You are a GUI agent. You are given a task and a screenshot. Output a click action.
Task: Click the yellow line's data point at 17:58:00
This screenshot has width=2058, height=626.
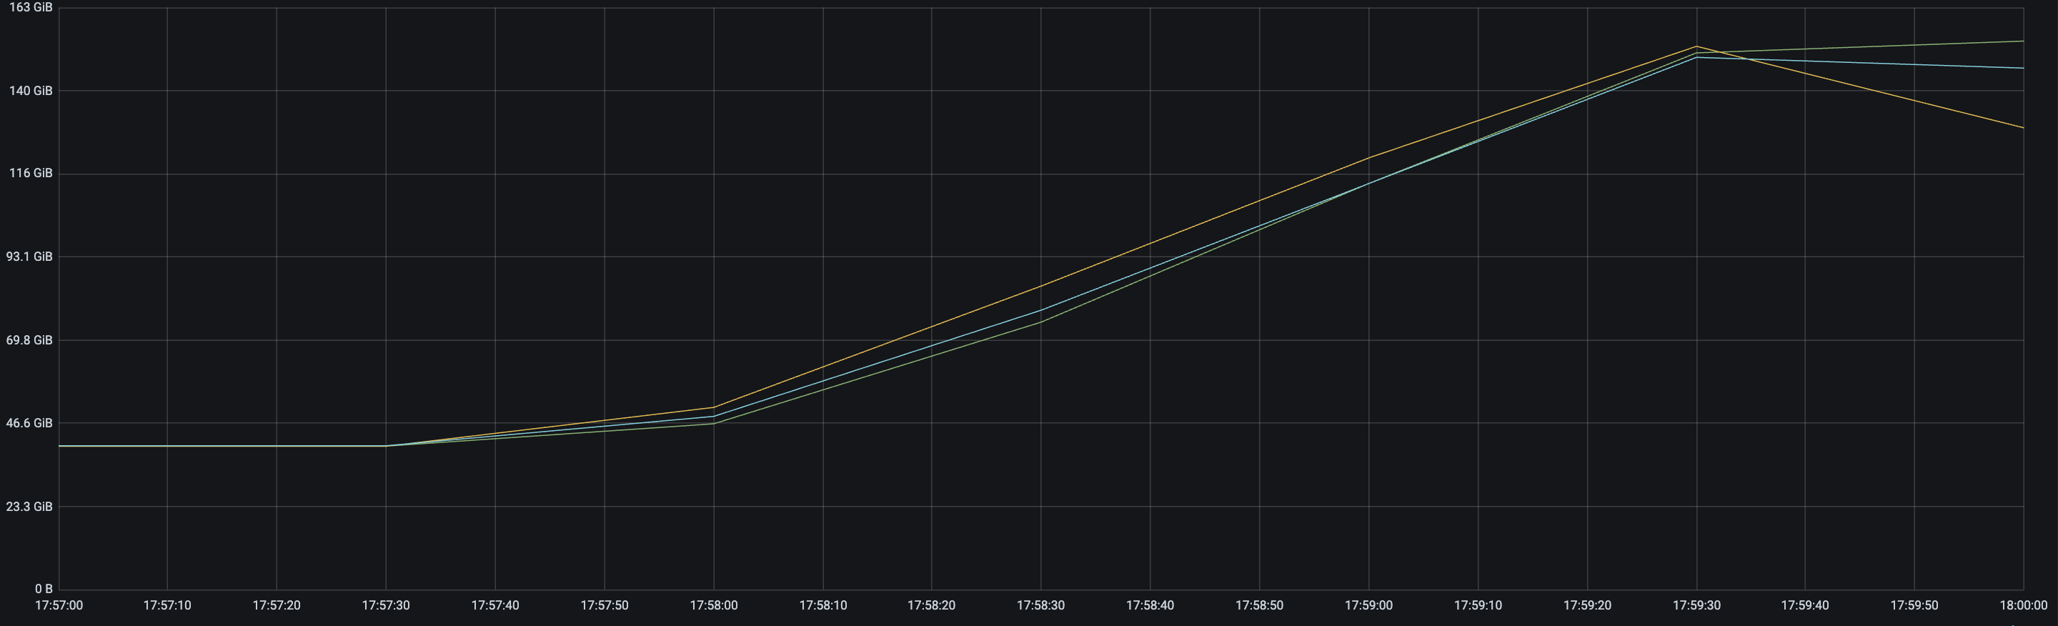click(x=713, y=407)
